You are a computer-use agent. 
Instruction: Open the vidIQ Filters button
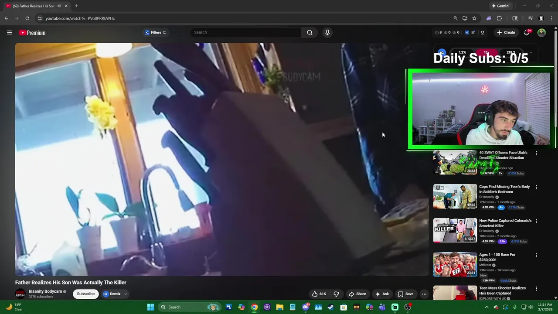point(156,33)
